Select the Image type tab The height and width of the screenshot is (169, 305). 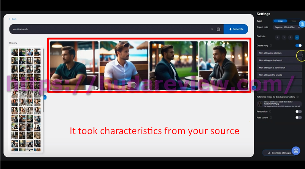pos(280,21)
